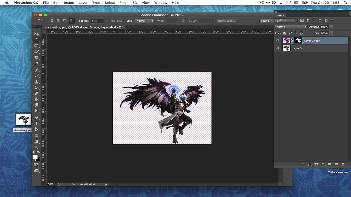Image resolution: width=351 pixels, height=197 pixels.
Task: Set selection mode to Subtract from selection
Action: [x=65, y=21]
